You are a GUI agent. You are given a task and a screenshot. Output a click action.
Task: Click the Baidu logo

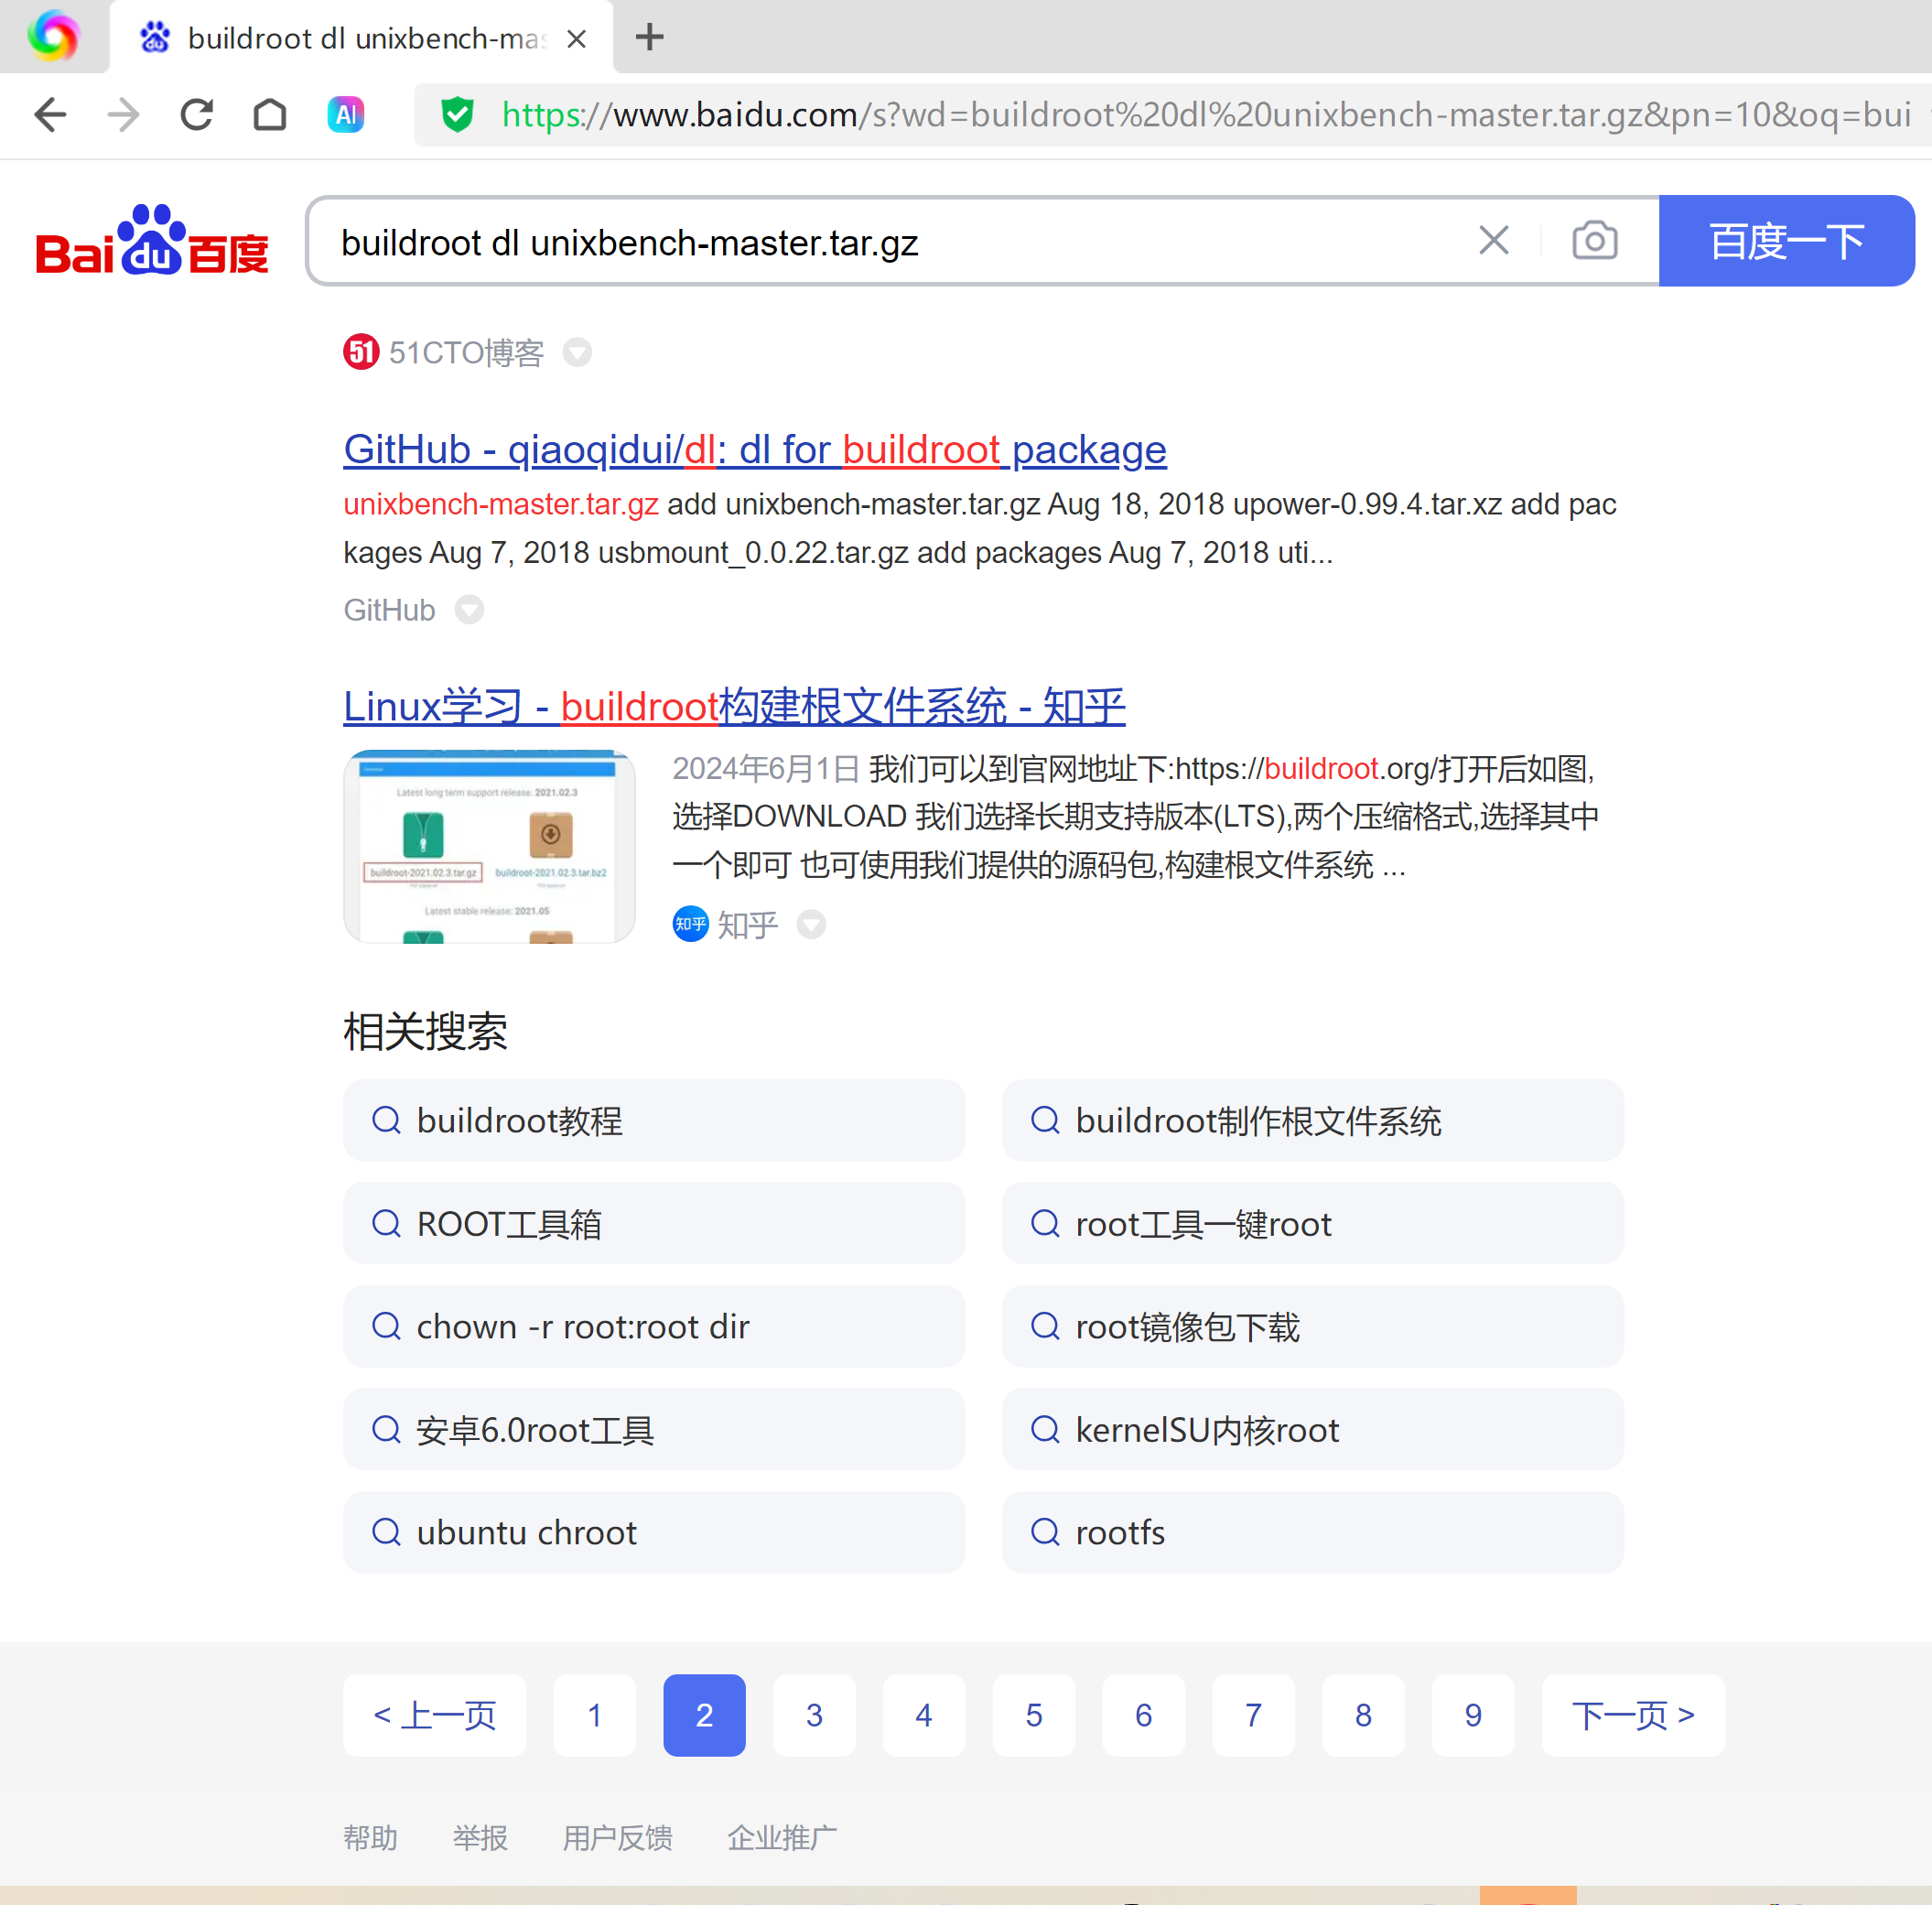(152, 241)
